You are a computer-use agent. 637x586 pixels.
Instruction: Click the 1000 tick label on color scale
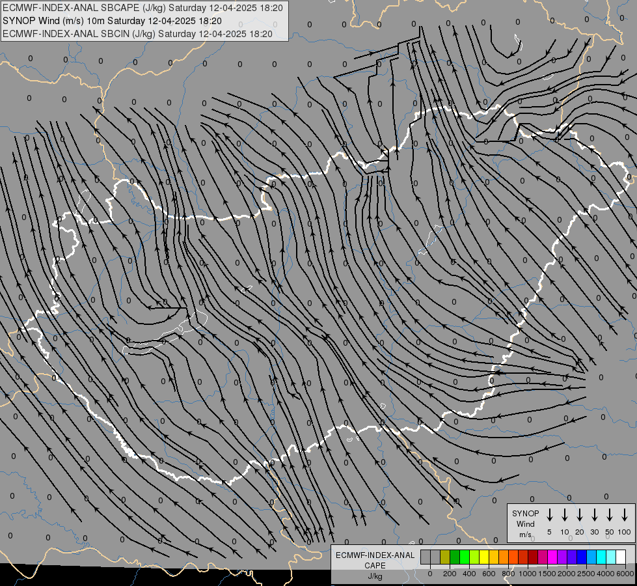(528, 574)
